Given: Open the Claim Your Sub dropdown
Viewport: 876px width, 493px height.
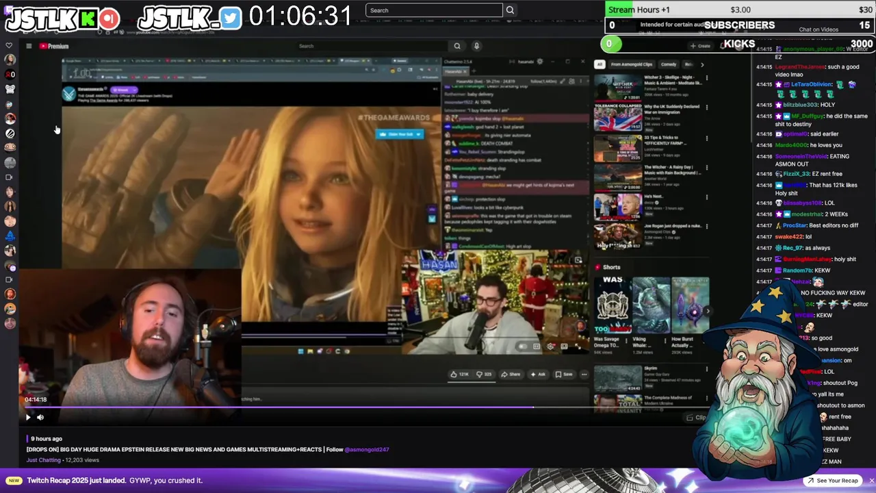Looking at the screenshot, I should point(400,134).
